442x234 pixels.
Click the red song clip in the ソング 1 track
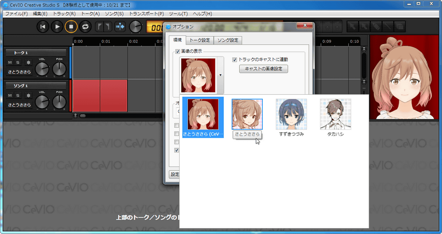tap(100, 96)
